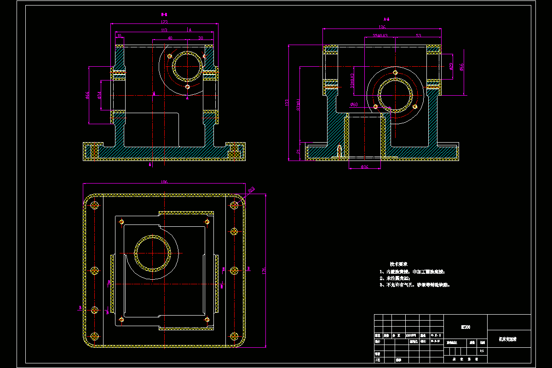Click the 1:1 scale value in title block
This screenshot has width=552, height=368.
[x=482, y=351]
